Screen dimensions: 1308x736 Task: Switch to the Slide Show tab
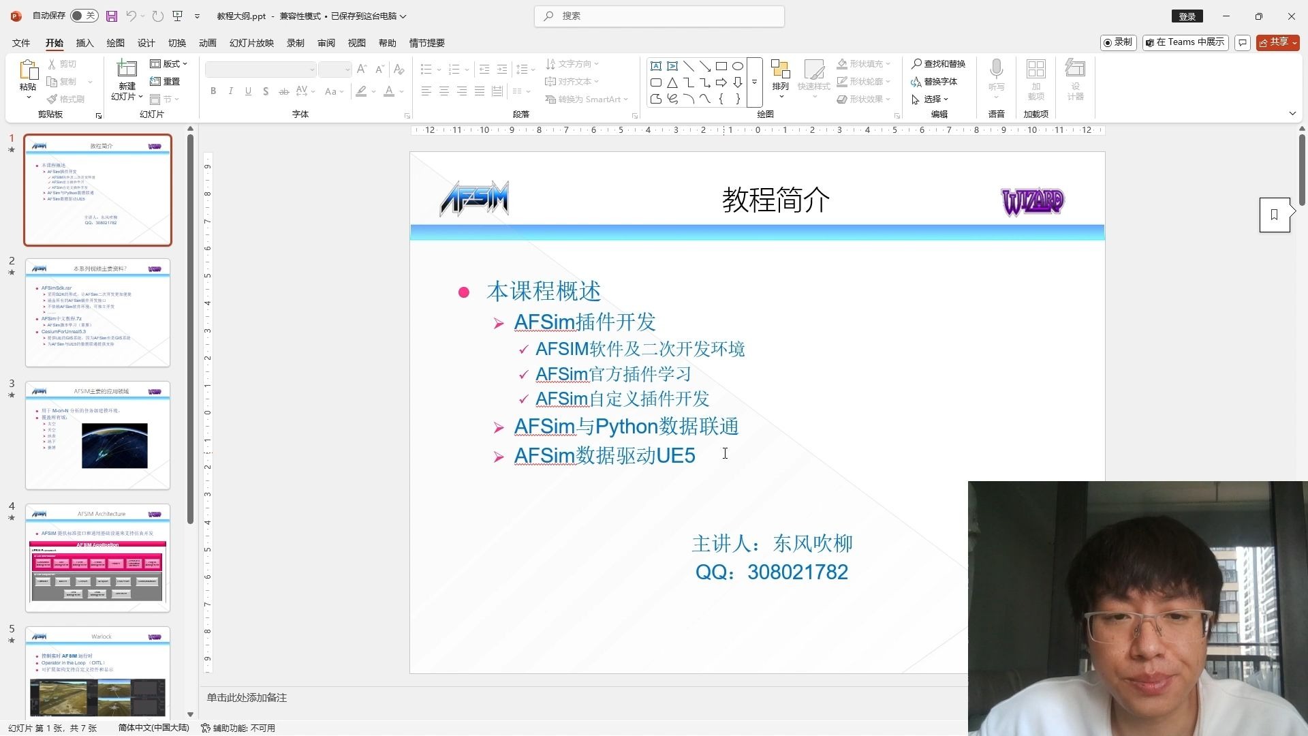[251, 43]
